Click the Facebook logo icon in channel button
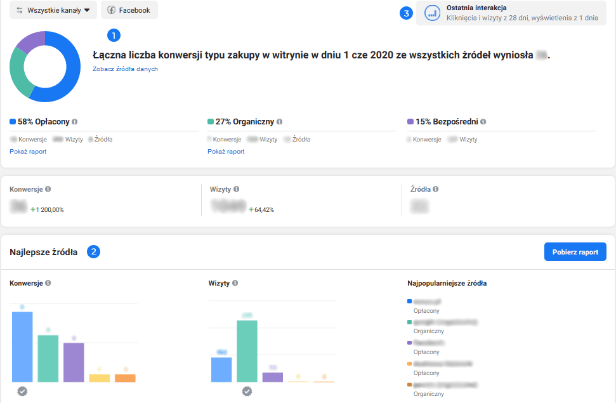Image resolution: width=616 pixels, height=403 pixels. [112, 10]
